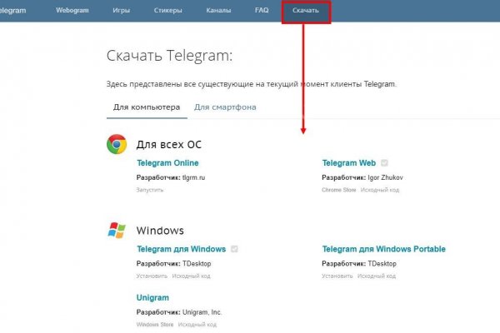This screenshot has height=333, width=500.
Task: Click the Telegram для Windows Portable title
Action: [x=383, y=249]
